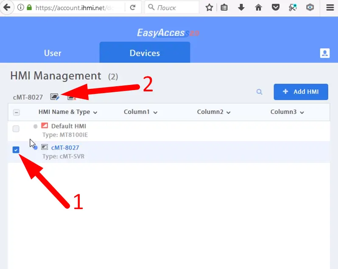Screen dimensions: 338x269
Task: Open site information icon in address bar
Action: point(21,8)
